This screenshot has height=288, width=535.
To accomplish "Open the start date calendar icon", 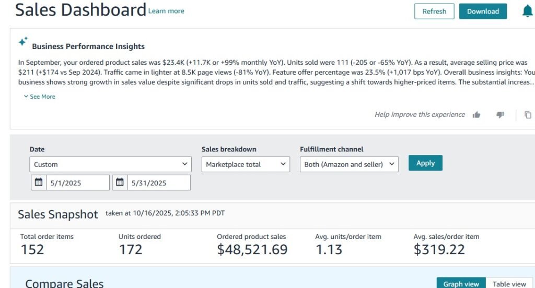I will point(39,183).
